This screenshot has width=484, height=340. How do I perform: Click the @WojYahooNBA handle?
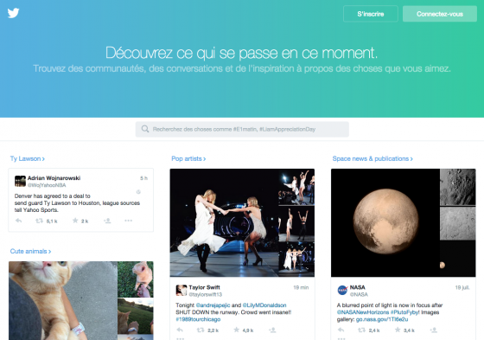tap(47, 185)
